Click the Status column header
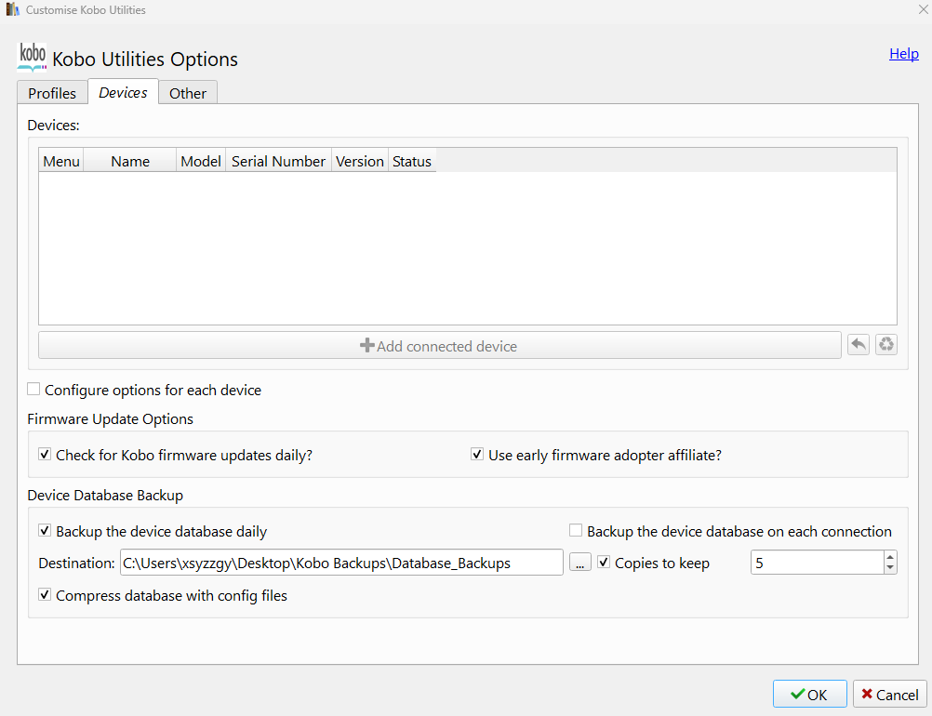Image resolution: width=932 pixels, height=716 pixels. point(412,161)
